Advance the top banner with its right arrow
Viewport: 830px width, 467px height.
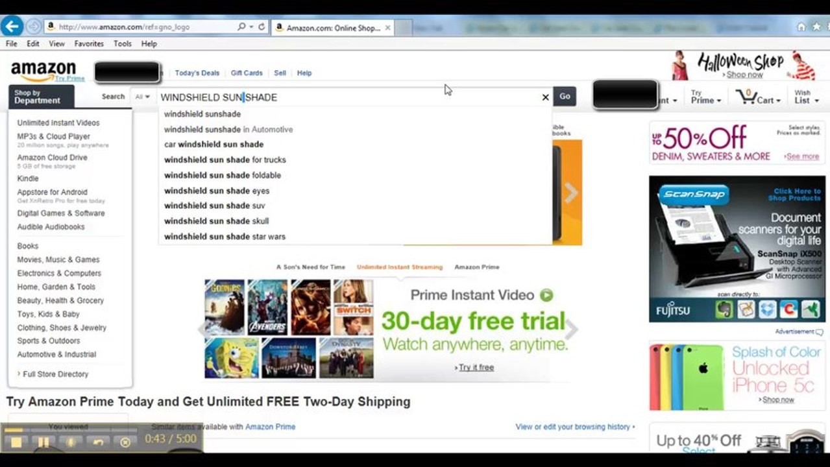click(570, 193)
